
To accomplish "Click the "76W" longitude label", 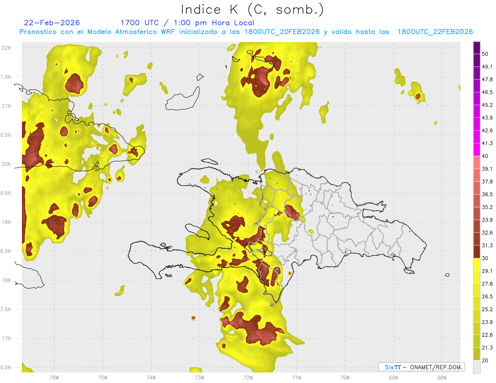I will click(54, 377).
